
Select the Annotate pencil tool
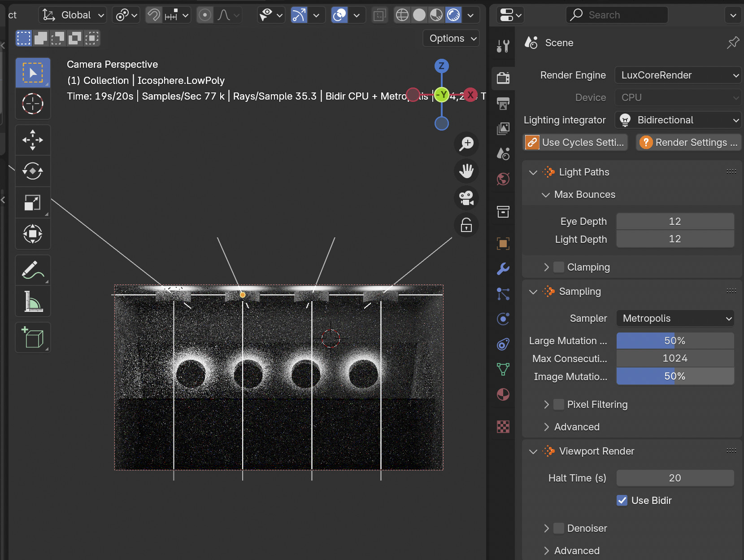(x=33, y=270)
